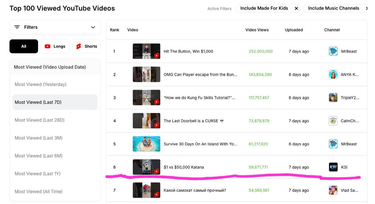Remove the Include Made For Kids filter

[296, 8]
